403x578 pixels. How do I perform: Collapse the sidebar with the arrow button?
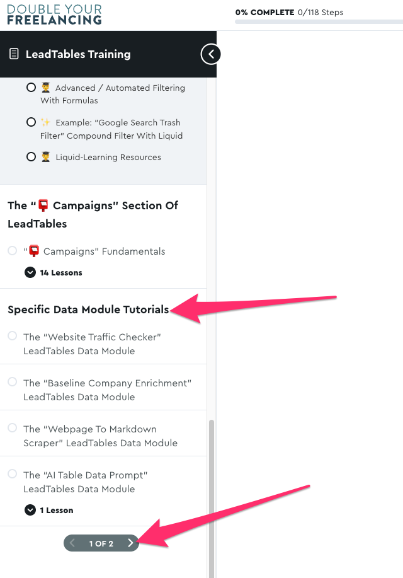(x=211, y=54)
